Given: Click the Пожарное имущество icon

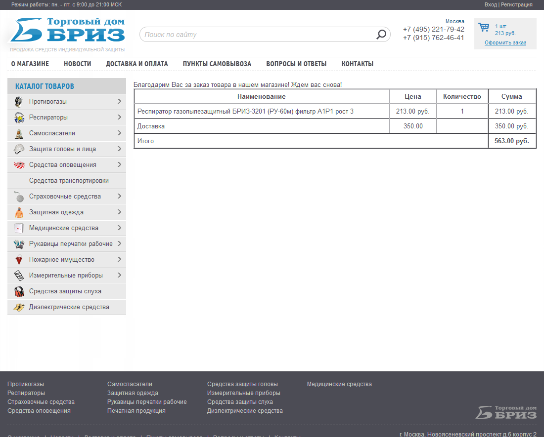Looking at the screenshot, I should (x=19, y=260).
